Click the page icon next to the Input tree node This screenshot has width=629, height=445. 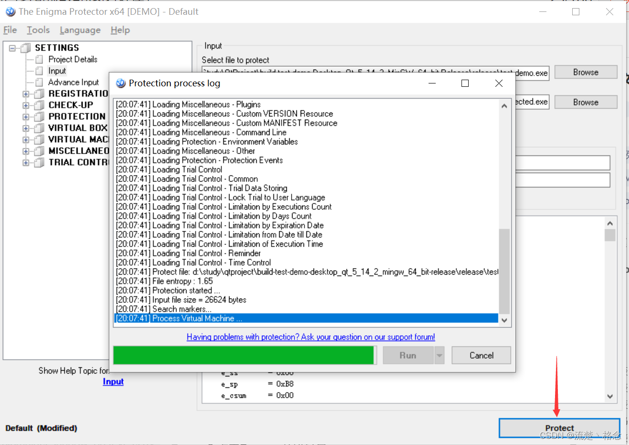click(x=40, y=71)
